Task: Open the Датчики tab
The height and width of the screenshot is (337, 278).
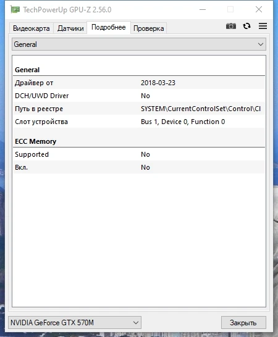Action: [70, 28]
